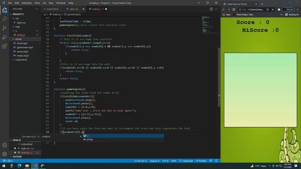
Task: Click the code minimap in editor
Action: coord(209,25)
